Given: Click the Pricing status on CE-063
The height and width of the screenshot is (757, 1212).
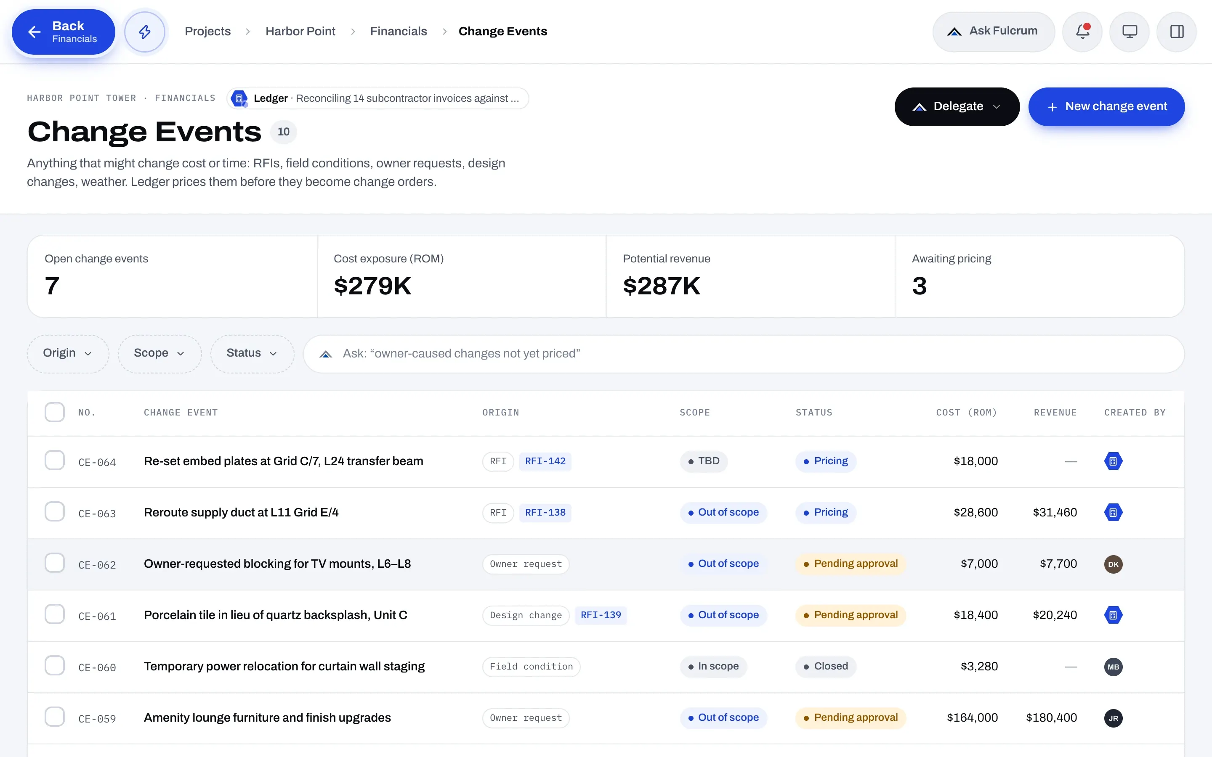Looking at the screenshot, I should pos(826,512).
